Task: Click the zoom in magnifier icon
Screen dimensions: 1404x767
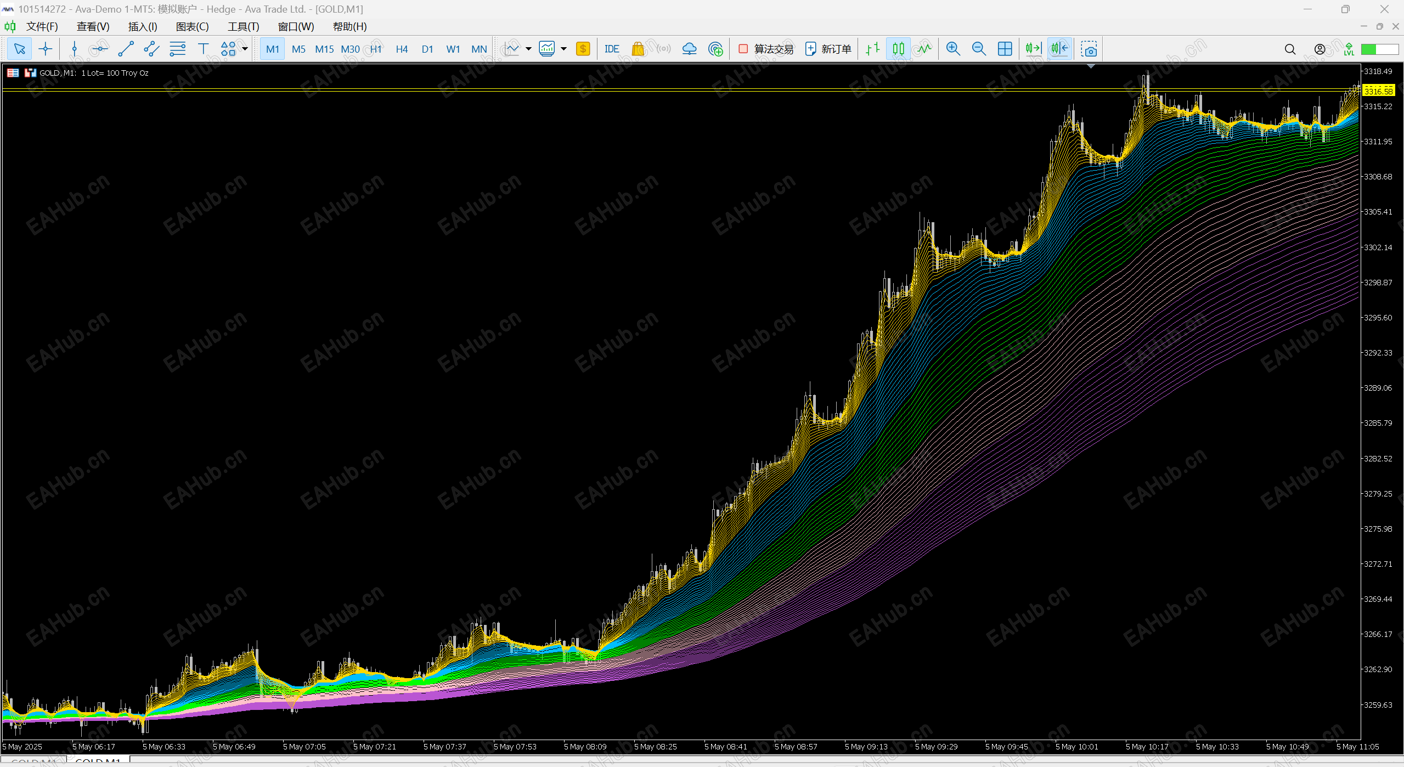Action: coord(953,49)
